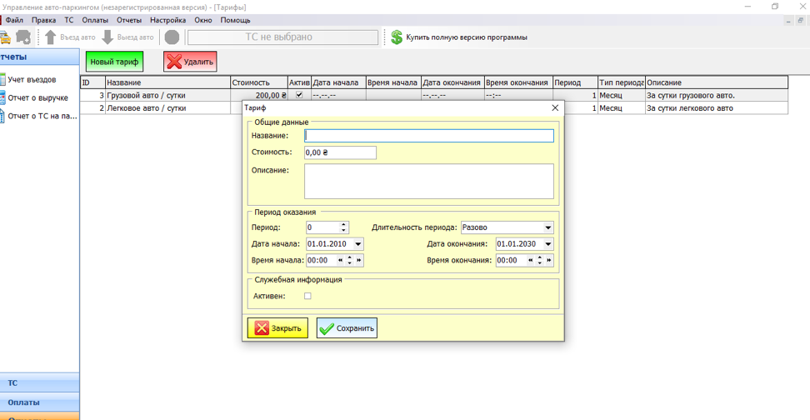Open Отчет о выручке in sidebar
This screenshot has width=810, height=420.
(x=37, y=97)
